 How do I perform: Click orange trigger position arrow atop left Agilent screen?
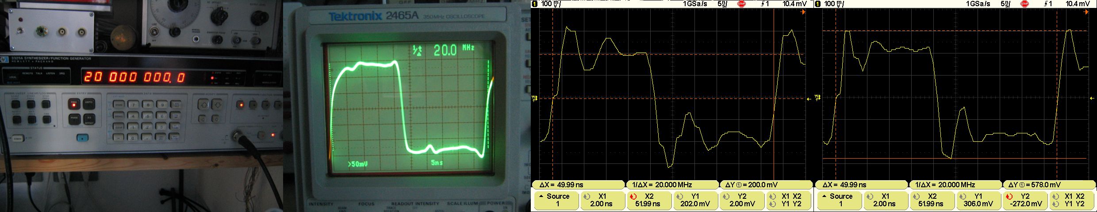[803, 12]
